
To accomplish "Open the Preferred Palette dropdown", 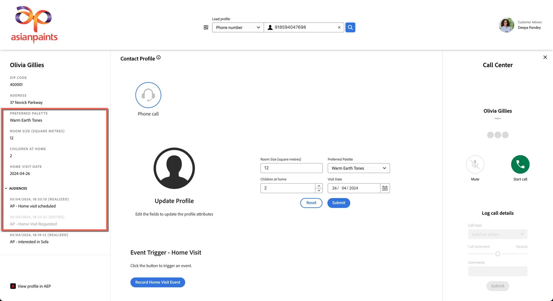I will [359, 168].
